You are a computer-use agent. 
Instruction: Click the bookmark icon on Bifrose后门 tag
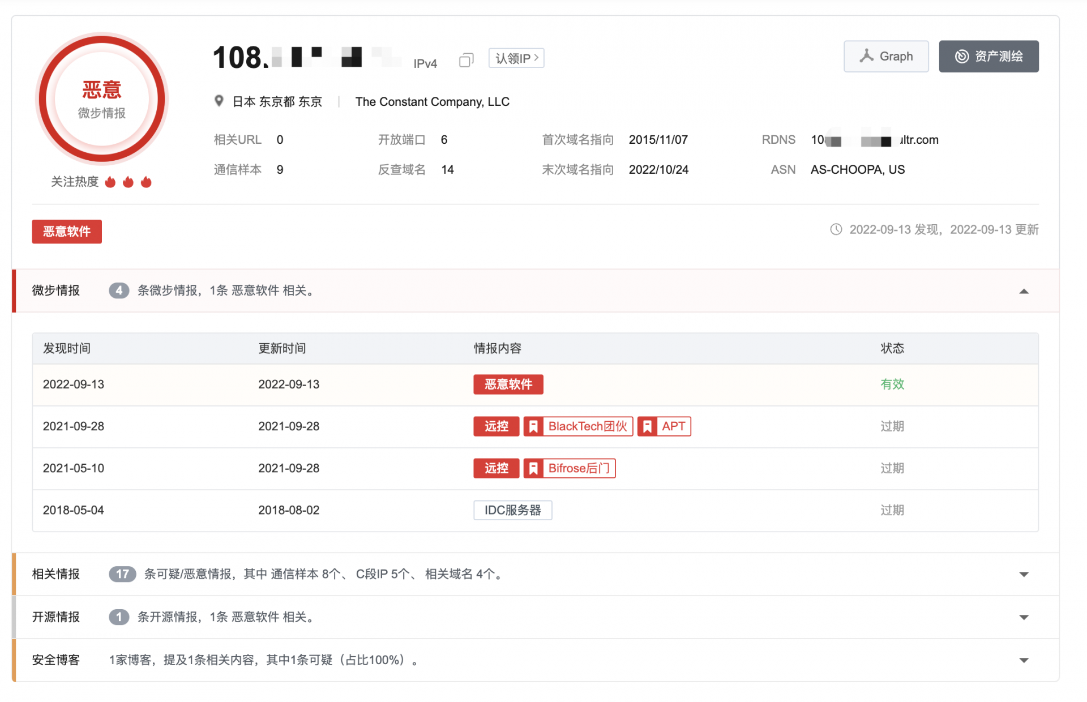click(x=533, y=468)
